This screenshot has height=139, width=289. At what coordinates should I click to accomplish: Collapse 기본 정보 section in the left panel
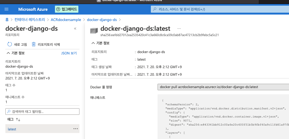point(15,53)
